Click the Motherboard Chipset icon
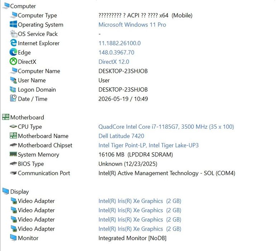 13,145
